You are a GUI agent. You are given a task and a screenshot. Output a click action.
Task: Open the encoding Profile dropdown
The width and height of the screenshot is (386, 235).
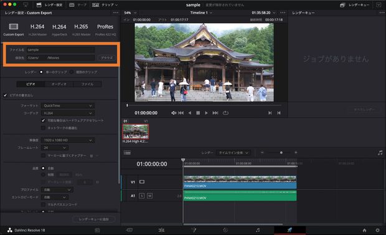pyautogui.click(x=57, y=190)
